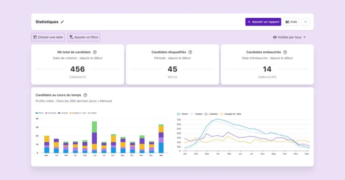Open the Ajouter un filtre menu
Image resolution: width=345 pixels, height=180 pixels.
click(x=84, y=37)
